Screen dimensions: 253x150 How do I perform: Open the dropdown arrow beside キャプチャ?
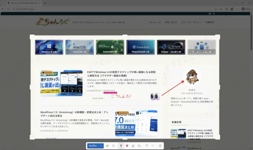click(101, 146)
